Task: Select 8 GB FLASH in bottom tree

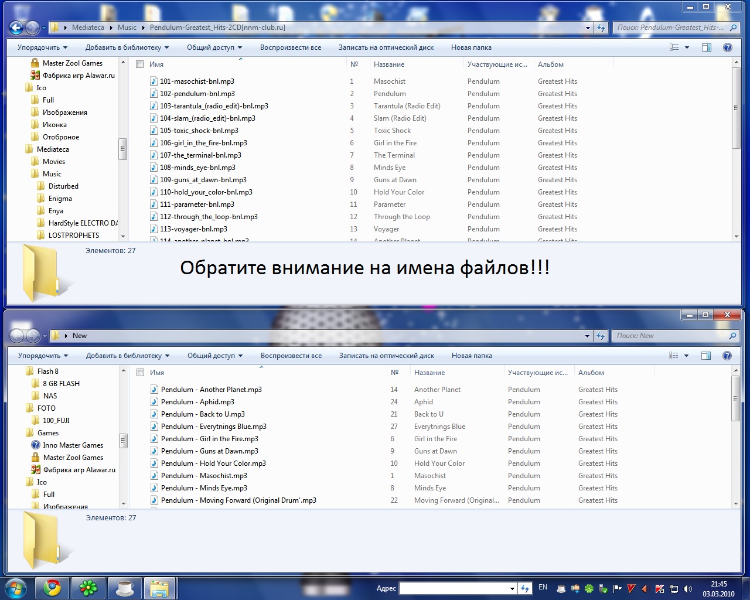Action: pyautogui.click(x=61, y=384)
